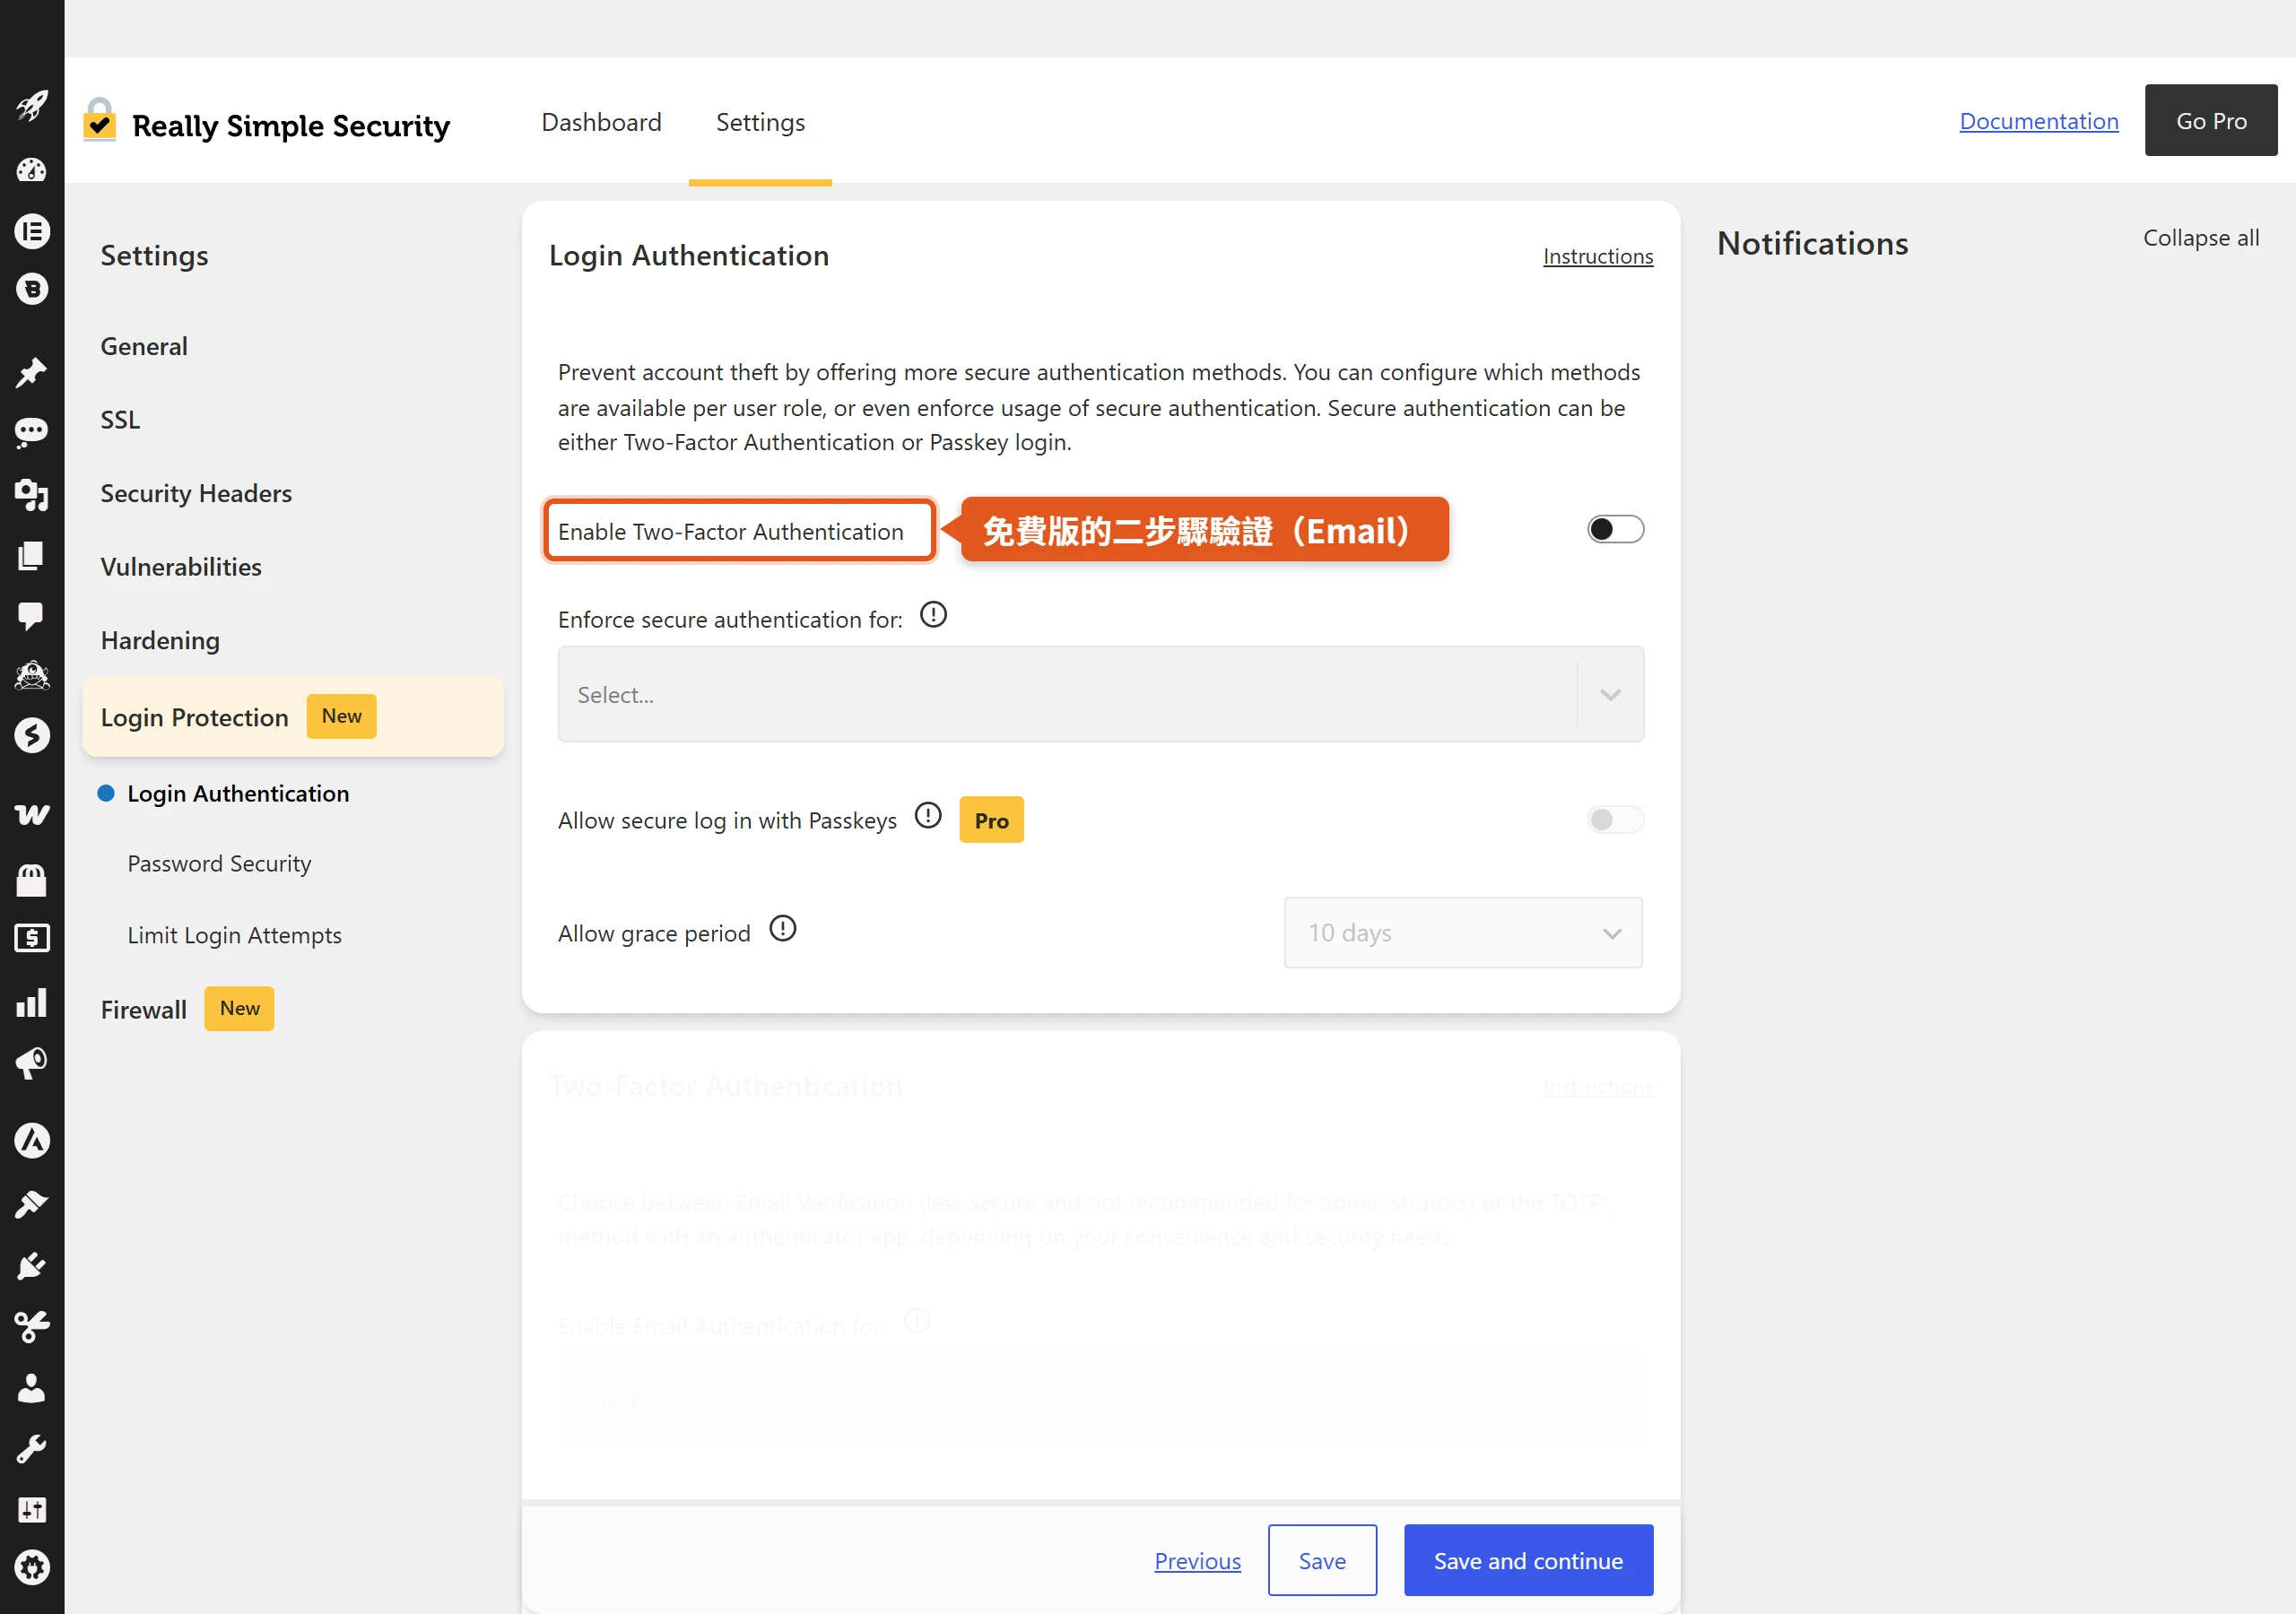Toggle Enable Two-Factor Authentication switch
The width and height of the screenshot is (2296, 1614).
(x=1615, y=529)
